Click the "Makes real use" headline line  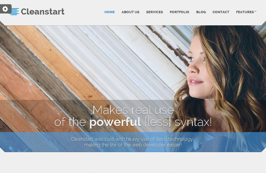click(x=133, y=110)
